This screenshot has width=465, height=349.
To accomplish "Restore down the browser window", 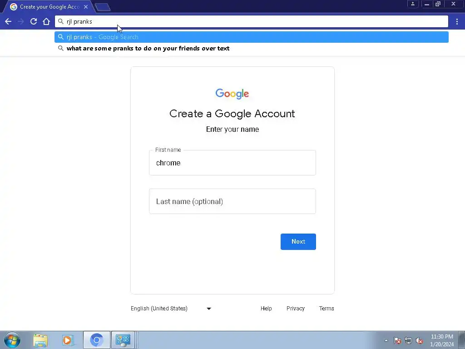I will (438, 4).
